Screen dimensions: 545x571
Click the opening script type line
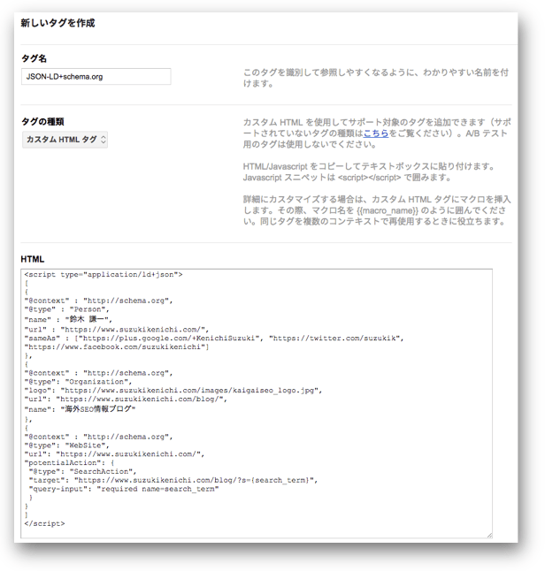[x=104, y=275]
